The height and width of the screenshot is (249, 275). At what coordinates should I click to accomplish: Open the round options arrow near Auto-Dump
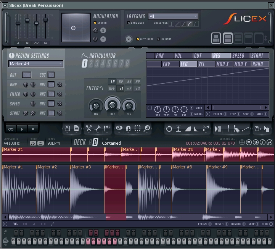point(129,39)
